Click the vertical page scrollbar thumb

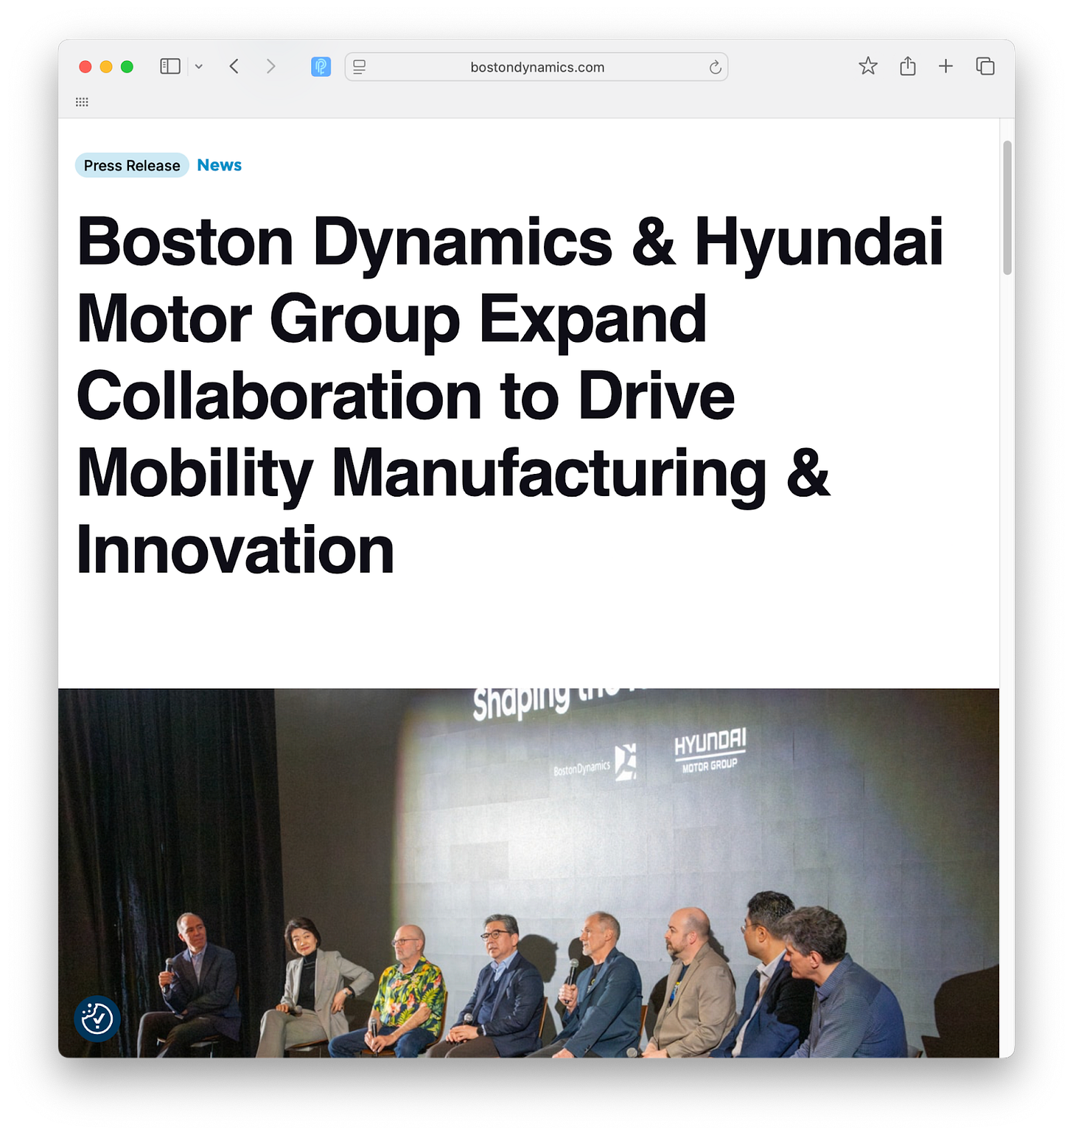coord(1007,208)
